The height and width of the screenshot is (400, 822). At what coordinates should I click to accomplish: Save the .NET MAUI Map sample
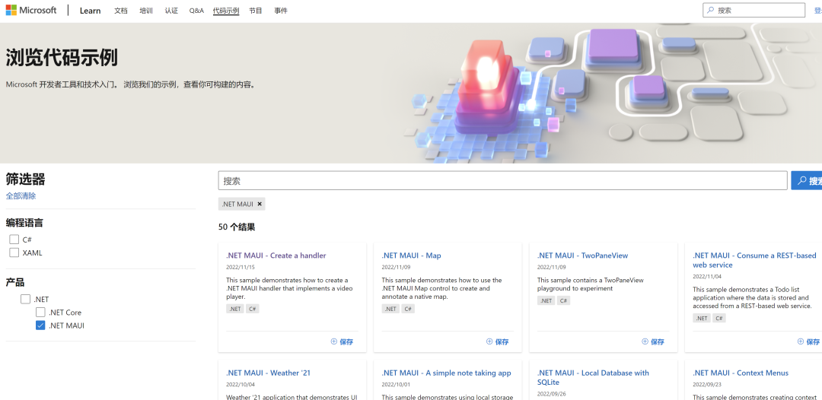497,342
